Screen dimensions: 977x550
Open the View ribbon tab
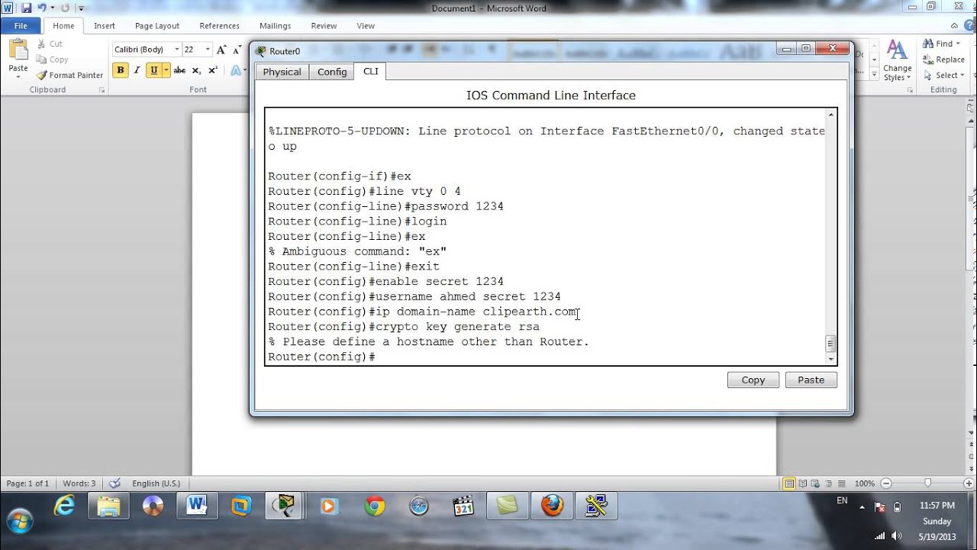point(366,26)
